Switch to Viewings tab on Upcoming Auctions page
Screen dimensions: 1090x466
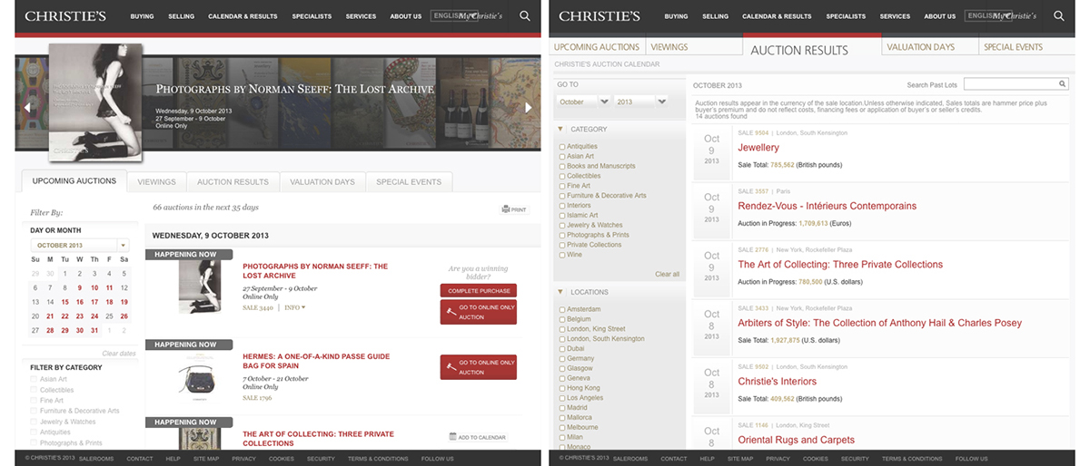(x=156, y=181)
